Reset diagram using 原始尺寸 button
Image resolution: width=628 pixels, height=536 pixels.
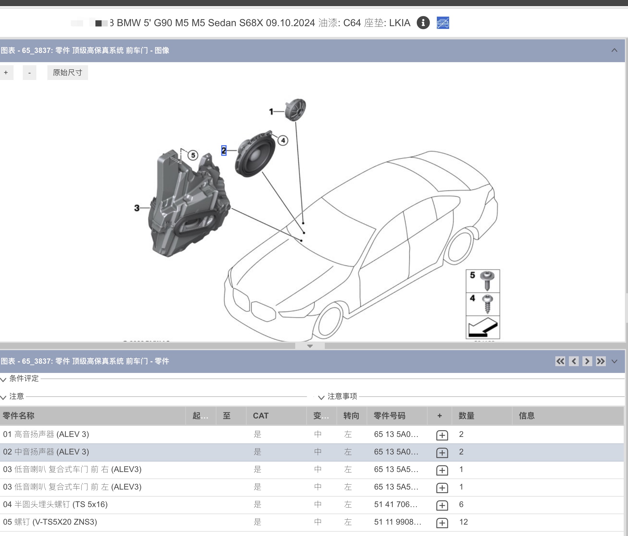point(68,73)
